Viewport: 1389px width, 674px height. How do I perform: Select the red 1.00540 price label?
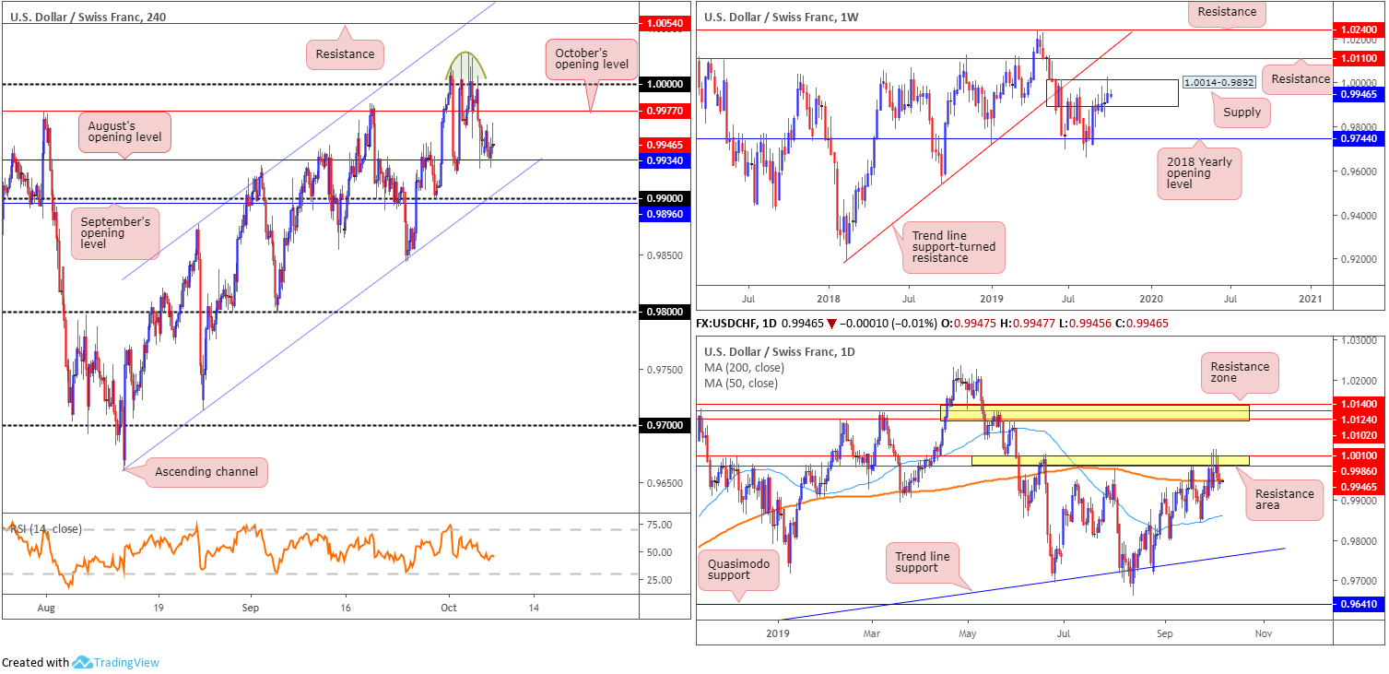(665, 22)
